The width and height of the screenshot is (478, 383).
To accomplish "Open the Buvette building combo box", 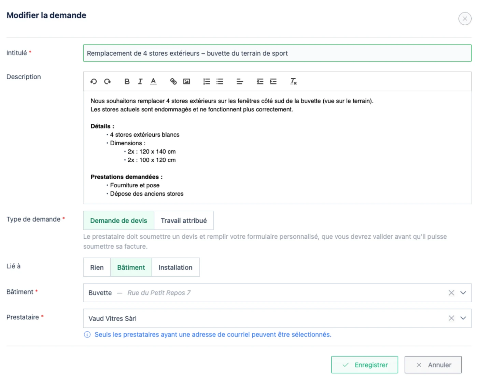I will [277, 293].
